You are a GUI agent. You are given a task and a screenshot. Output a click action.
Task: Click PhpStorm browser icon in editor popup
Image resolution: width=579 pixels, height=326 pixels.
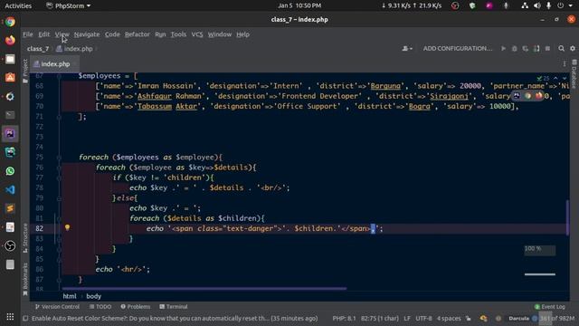(x=517, y=96)
